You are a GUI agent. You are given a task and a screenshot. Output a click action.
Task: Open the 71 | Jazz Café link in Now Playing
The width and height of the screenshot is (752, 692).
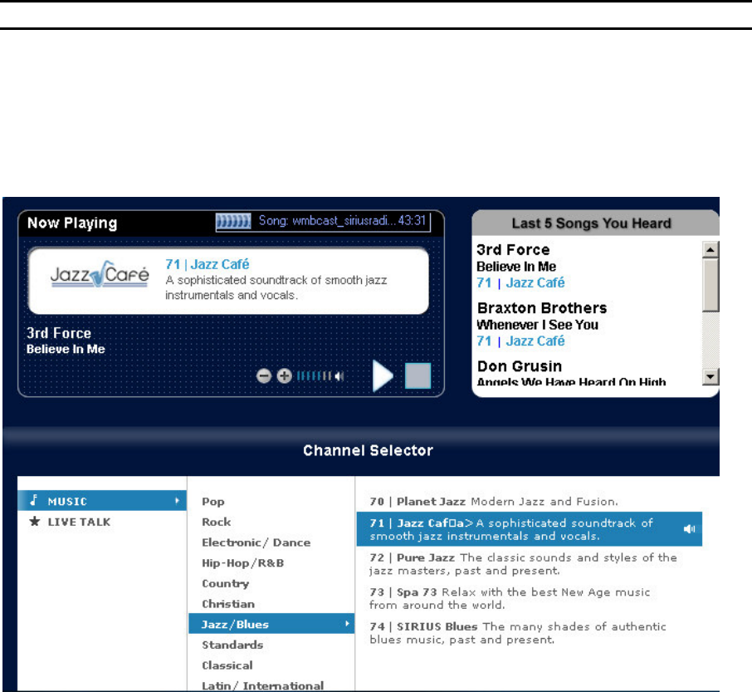[x=208, y=264]
